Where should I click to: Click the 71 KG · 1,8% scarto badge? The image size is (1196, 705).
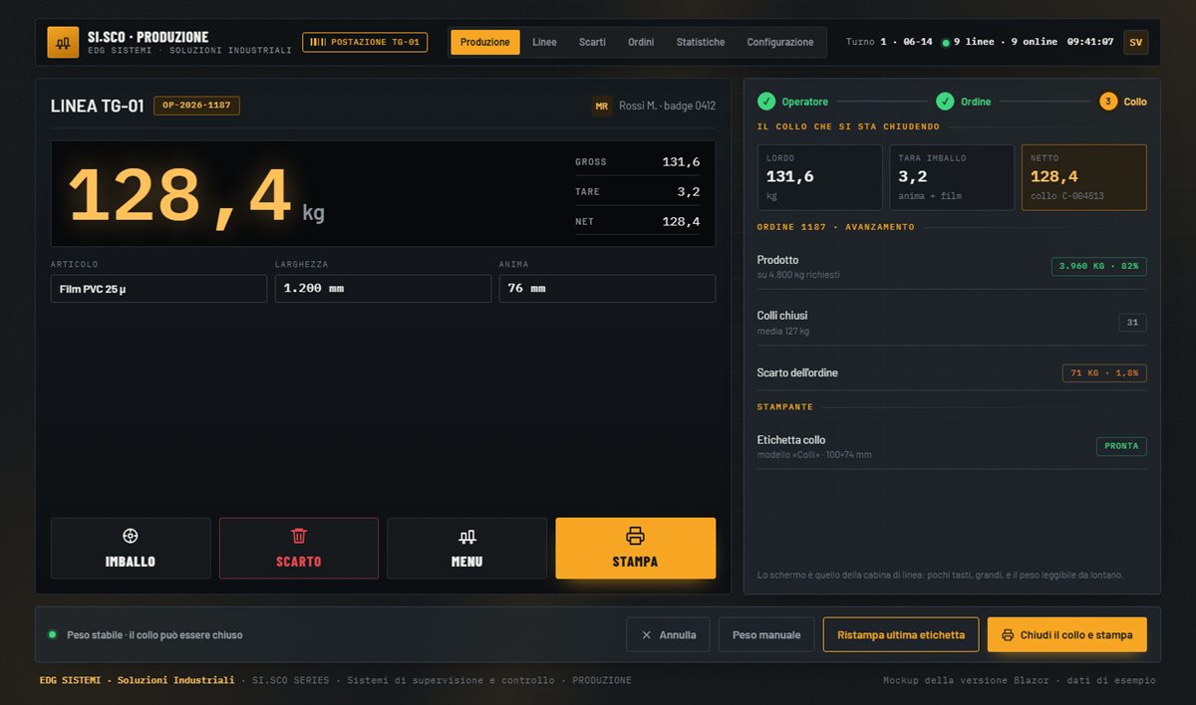coord(1104,373)
